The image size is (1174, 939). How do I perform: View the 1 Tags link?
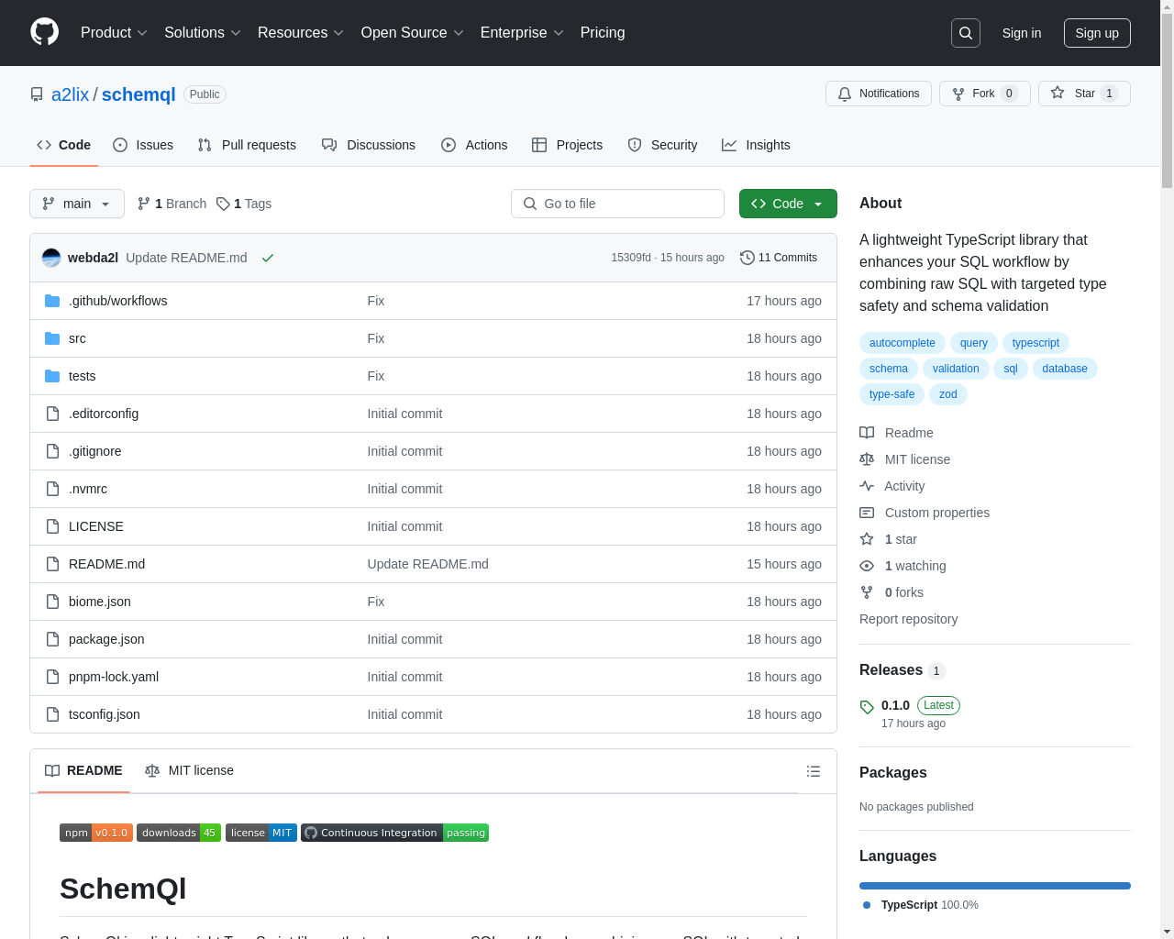coord(244,204)
